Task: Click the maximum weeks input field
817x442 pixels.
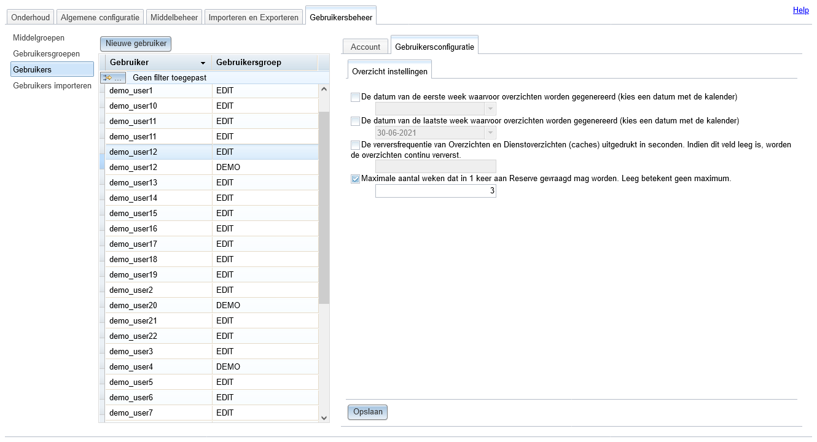Action: click(x=436, y=192)
